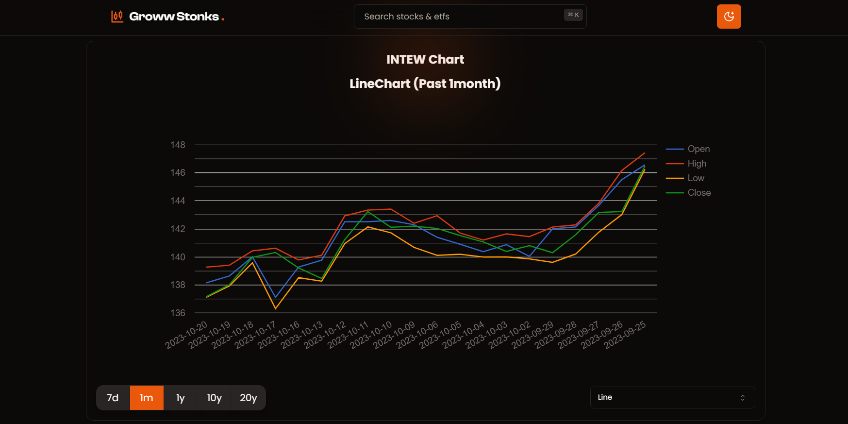Select the 7d time range tab
This screenshot has width=848, height=424.
(113, 398)
